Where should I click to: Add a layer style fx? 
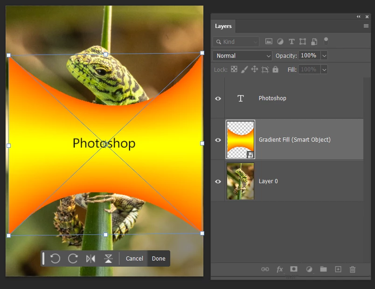click(x=279, y=269)
